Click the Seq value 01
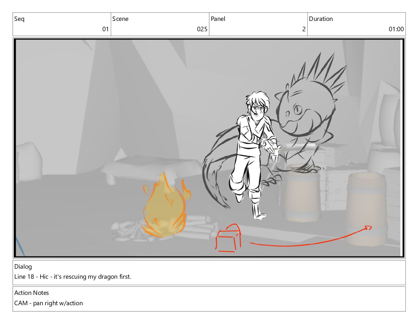419x324 pixels. pyautogui.click(x=106, y=29)
